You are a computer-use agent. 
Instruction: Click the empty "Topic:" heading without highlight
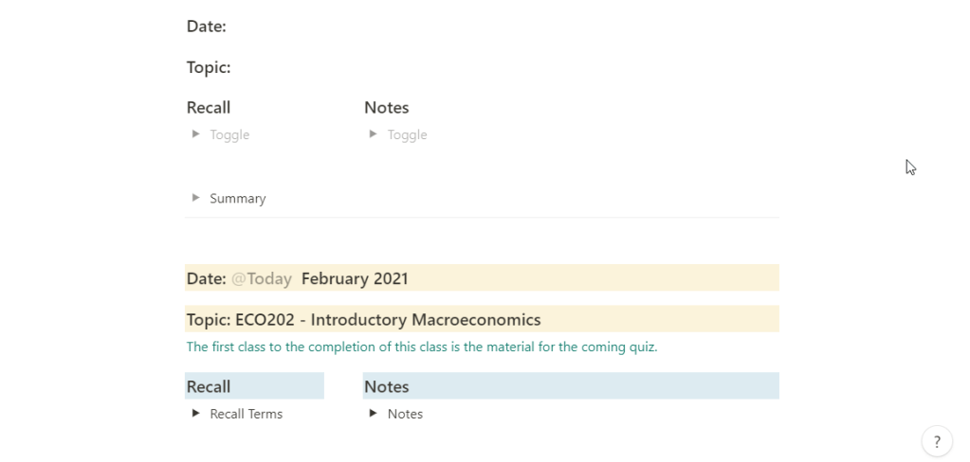pos(209,67)
